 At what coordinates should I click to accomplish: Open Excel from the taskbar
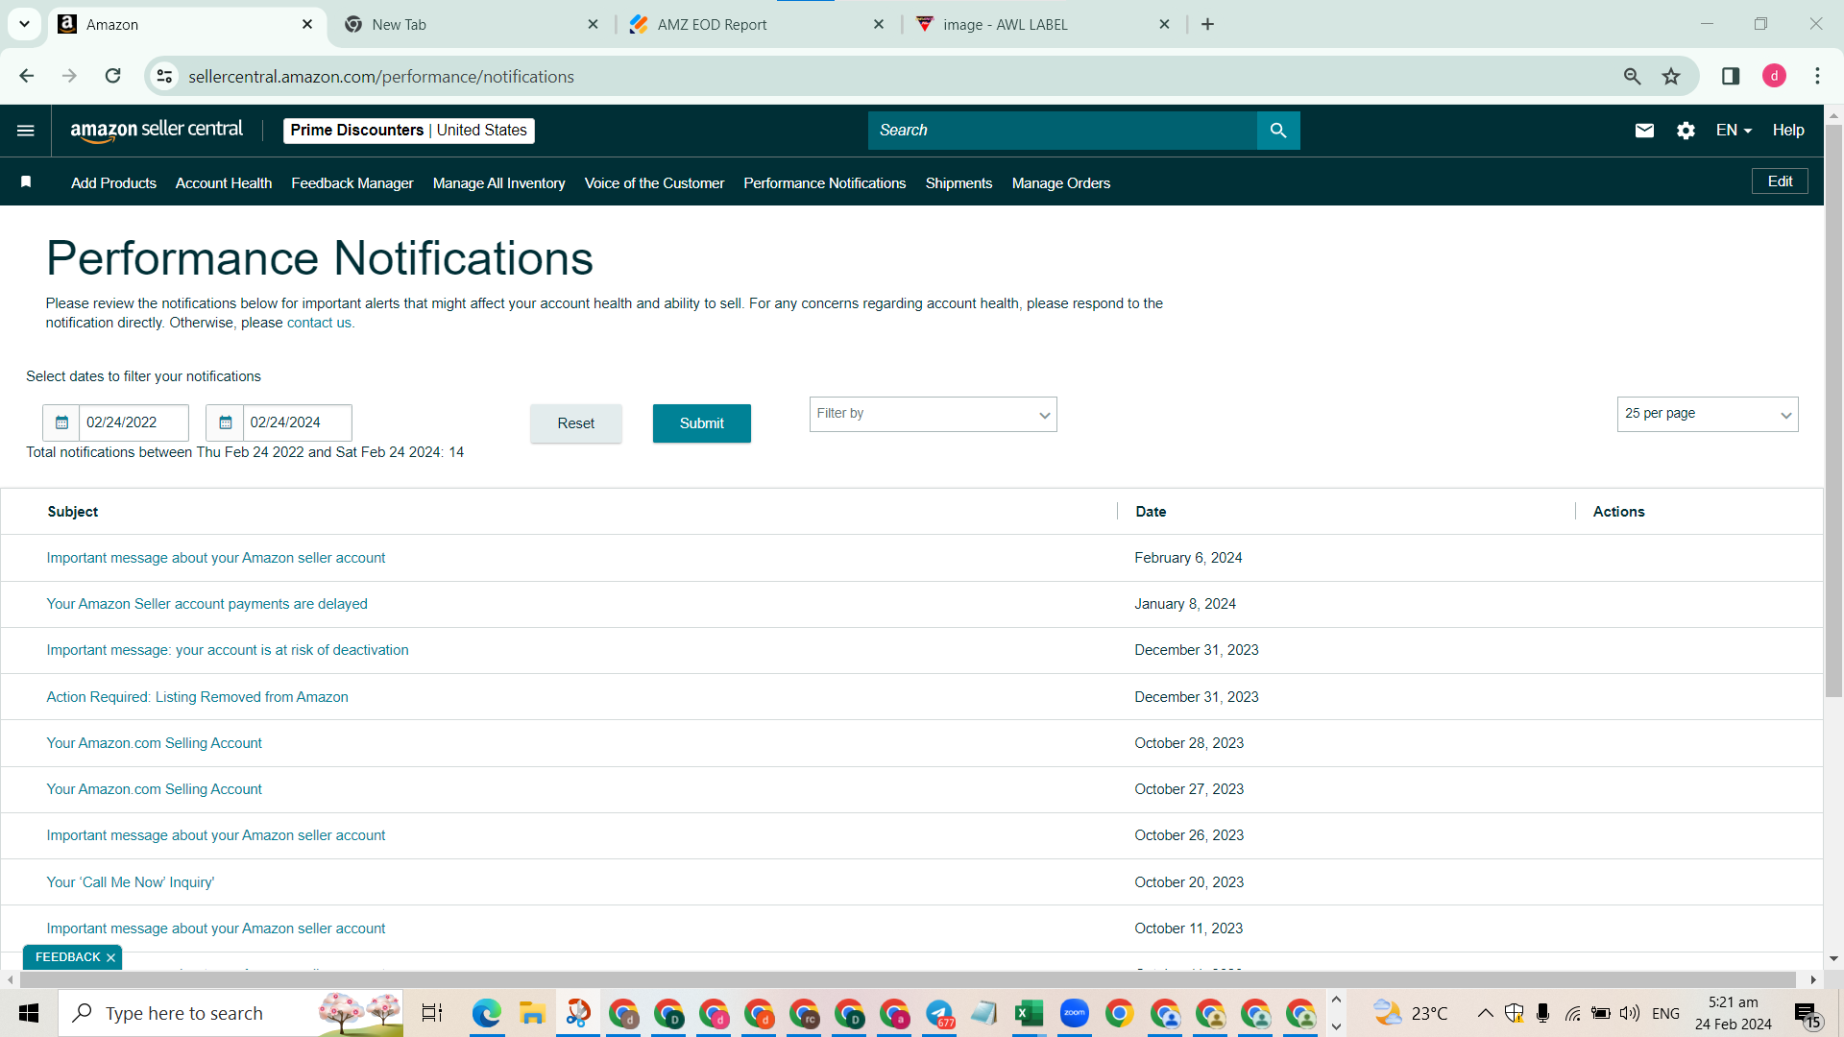tap(1029, 1013)
